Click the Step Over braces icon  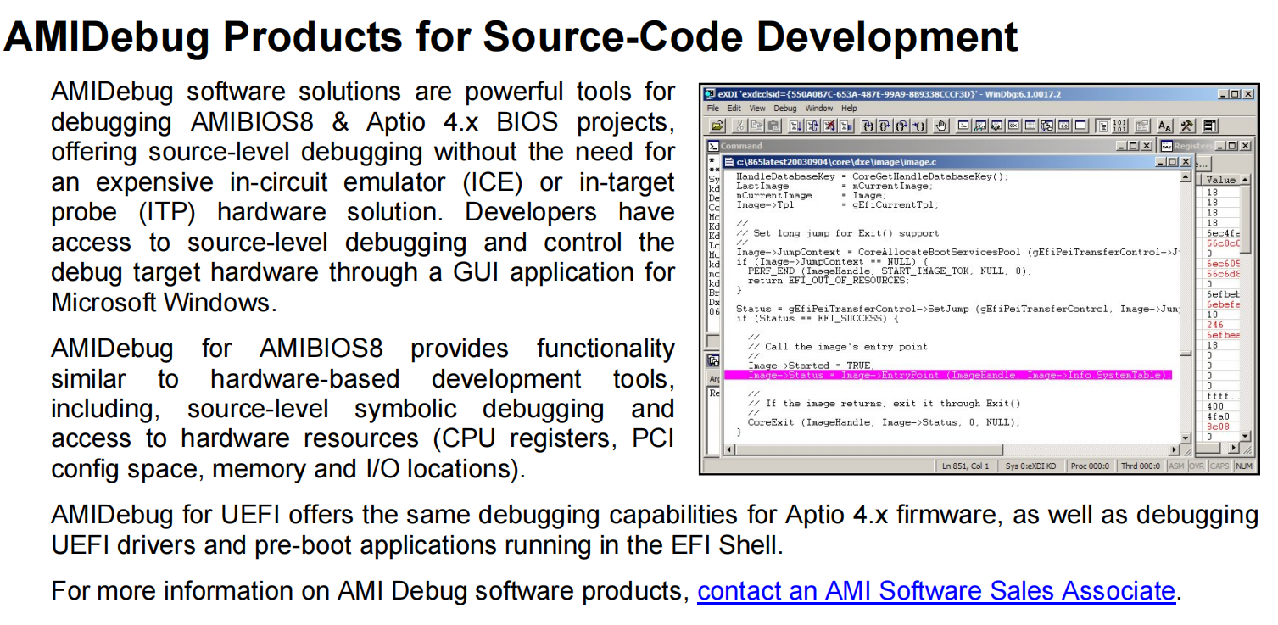885,126
